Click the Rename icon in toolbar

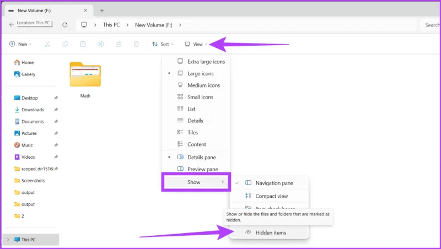(x=100, y=44)
